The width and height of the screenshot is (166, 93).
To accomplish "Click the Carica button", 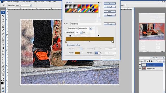I will 110,11.
